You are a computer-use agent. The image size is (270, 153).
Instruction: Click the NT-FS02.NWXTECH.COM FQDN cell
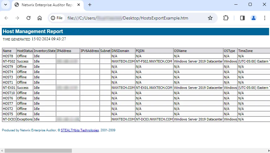pos(154,61)
